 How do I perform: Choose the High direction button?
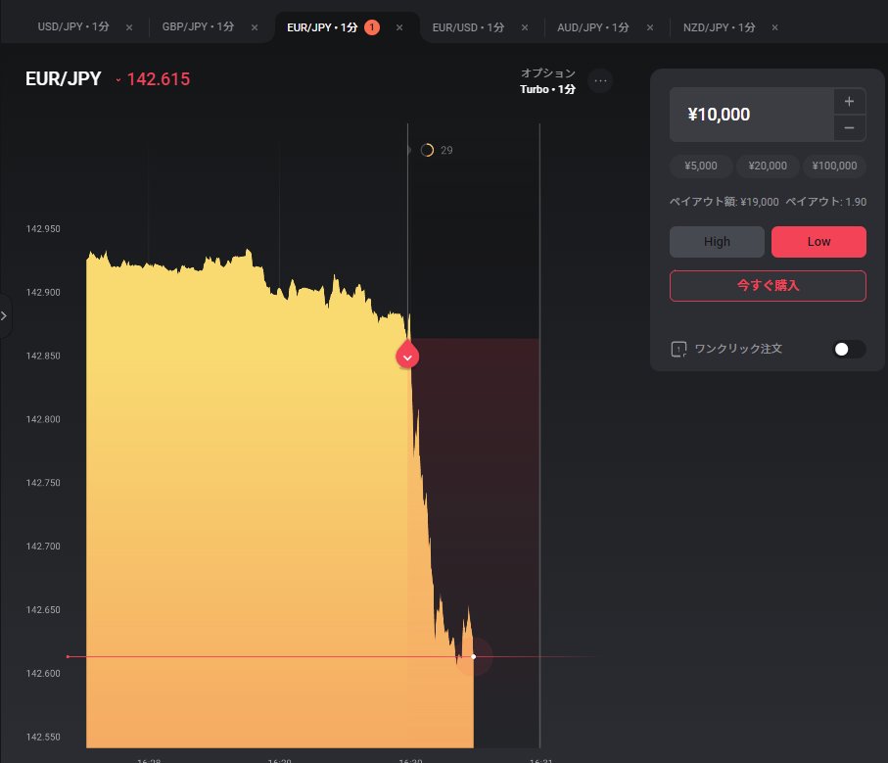tap(717, 242)
